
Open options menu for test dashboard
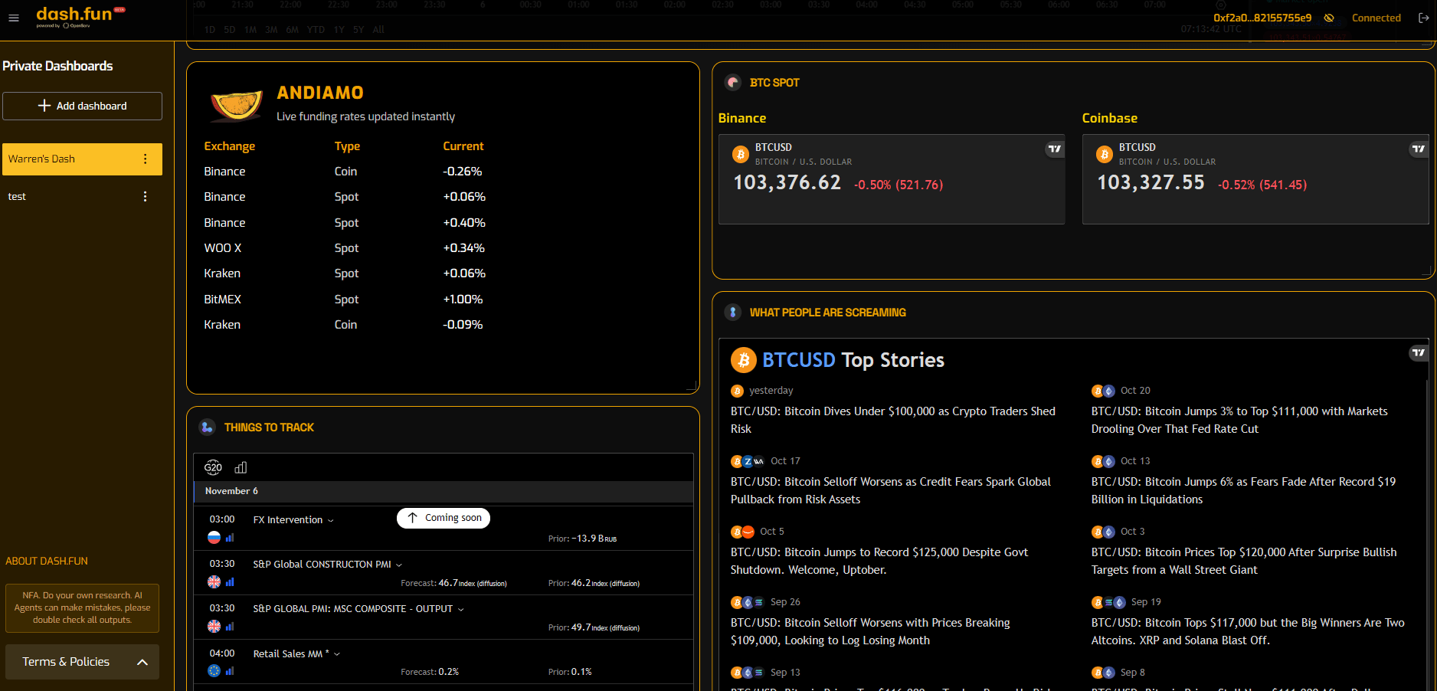click(145, 197)
